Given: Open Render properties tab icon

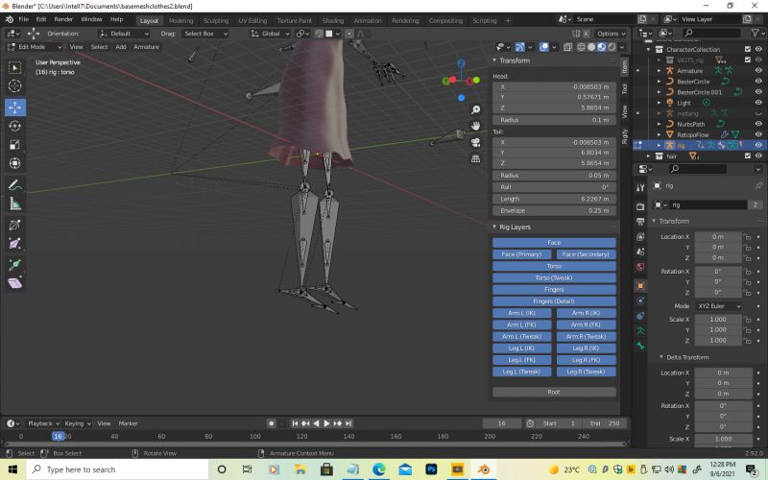Looking at the screenshot, I should (640, 206).
